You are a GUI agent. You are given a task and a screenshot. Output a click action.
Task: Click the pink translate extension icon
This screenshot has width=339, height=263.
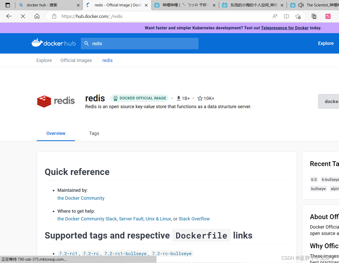click(328, 16)
